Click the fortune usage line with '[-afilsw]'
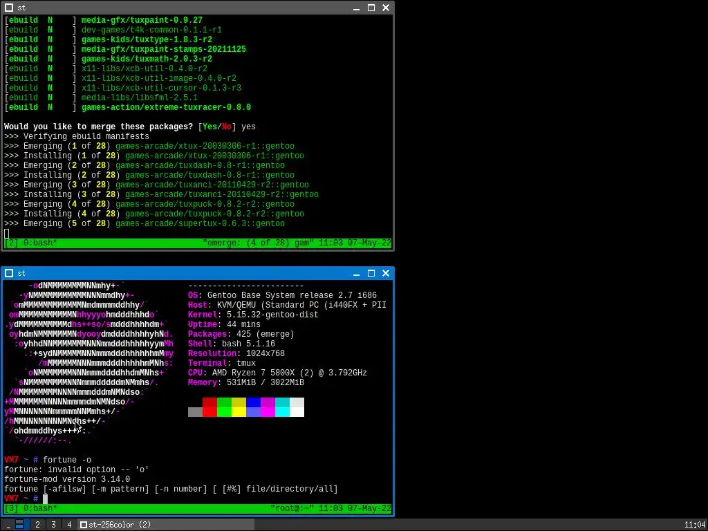708x531 pixels. tap(171, 489)
